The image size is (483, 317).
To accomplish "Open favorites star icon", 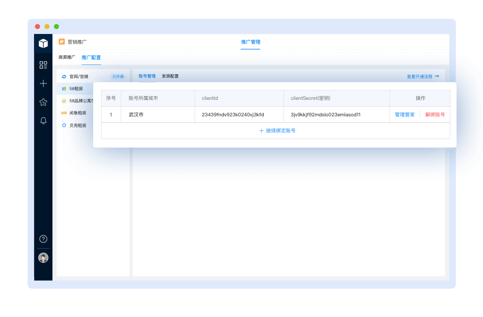I will point(43,102).
